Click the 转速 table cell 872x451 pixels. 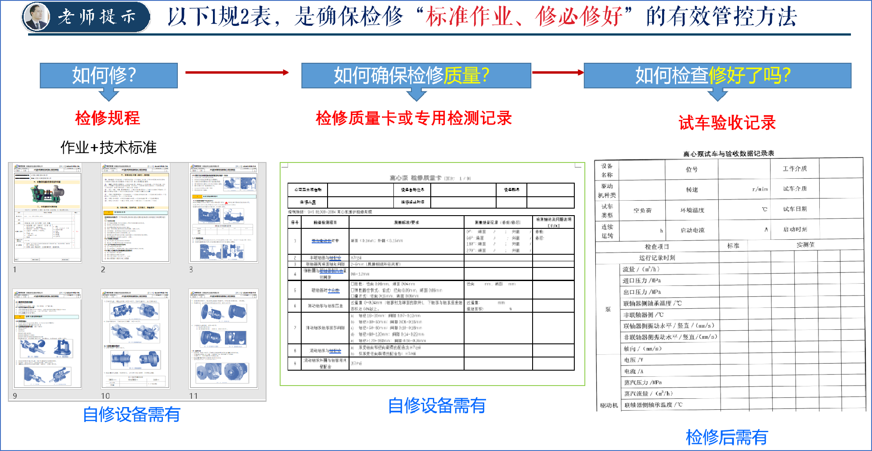pyautogui.click(x=692, y=190)
